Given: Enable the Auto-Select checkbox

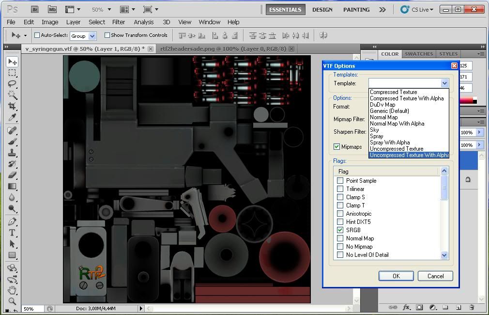Looking at the screenshot, I should [37, 35].
